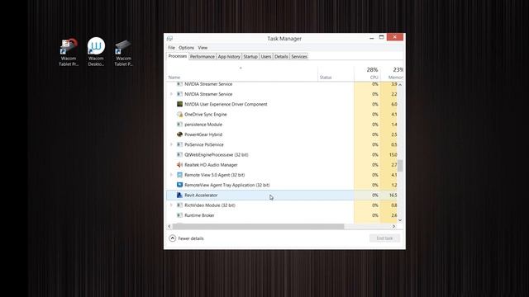Close the Task Manager window

click(395, 37)
